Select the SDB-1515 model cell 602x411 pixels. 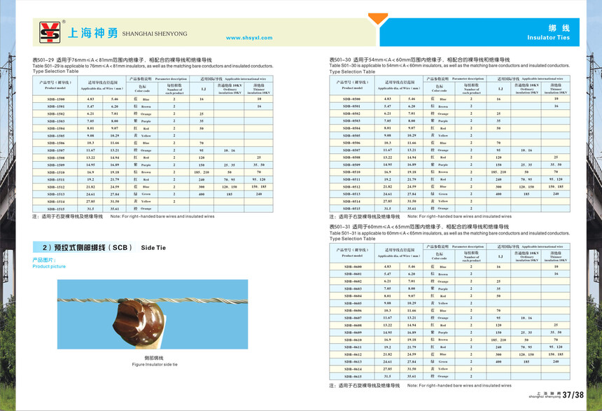[55, 209]
